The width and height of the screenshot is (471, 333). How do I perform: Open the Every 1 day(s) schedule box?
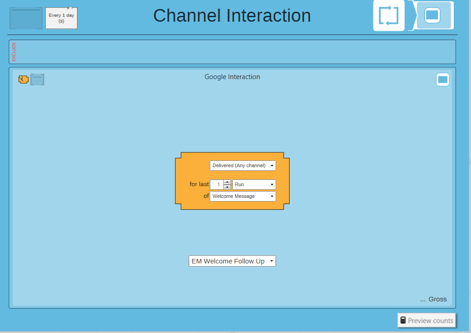pyautogui.click(x=61, y=18)
